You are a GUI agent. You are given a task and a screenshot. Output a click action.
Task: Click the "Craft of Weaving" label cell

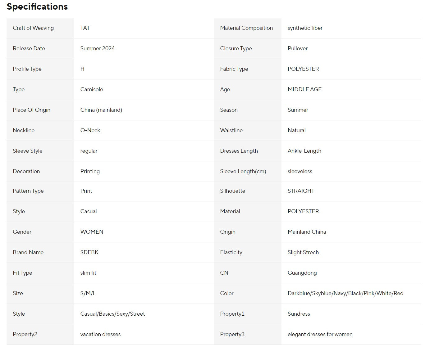pos(33,28)
